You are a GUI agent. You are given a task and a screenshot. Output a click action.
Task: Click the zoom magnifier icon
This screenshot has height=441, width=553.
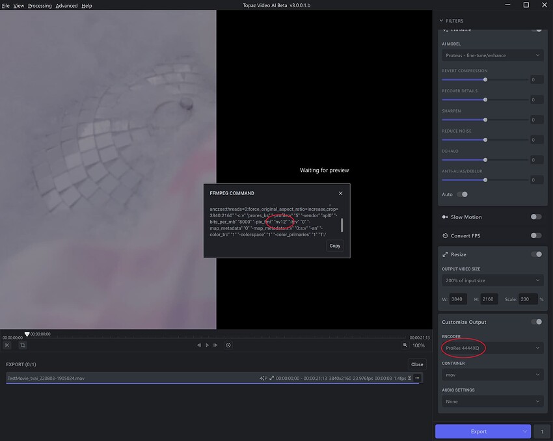pos(405,345)
